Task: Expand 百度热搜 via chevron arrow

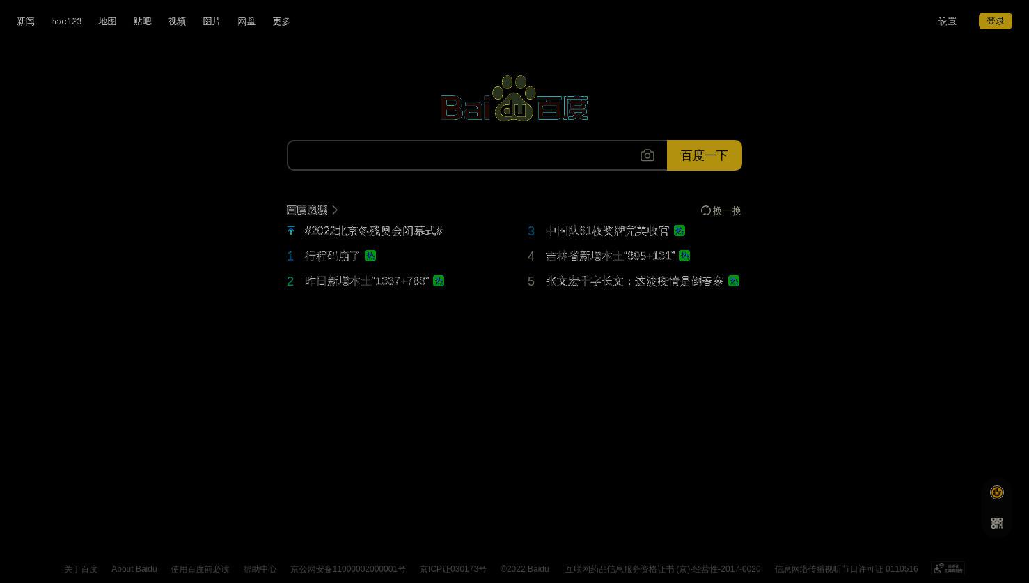Action: tap(335, 210)
